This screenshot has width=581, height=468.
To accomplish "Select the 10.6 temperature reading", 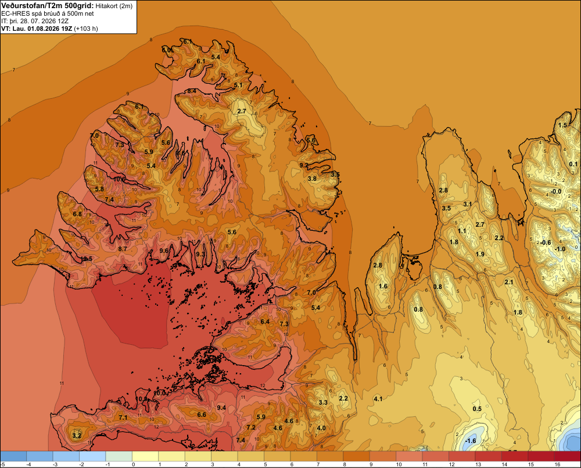I will (x=119, y=179).
